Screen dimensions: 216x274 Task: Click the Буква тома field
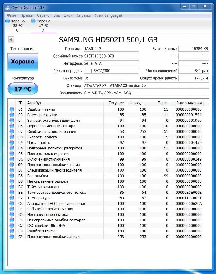click(x=111, y=78)
